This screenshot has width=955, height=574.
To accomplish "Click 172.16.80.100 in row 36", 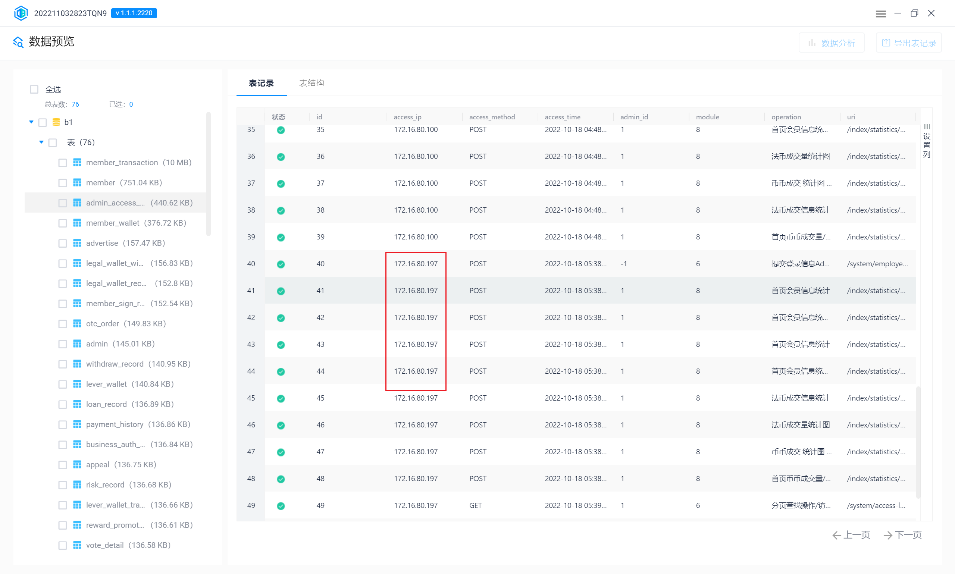I will click(x=416, y=156).
